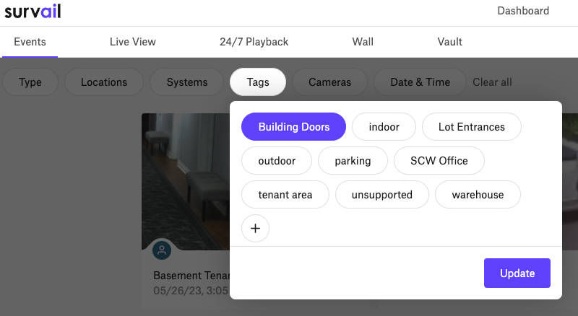Select the warehouse tag chip
The image size is (578, 316).
478,195
